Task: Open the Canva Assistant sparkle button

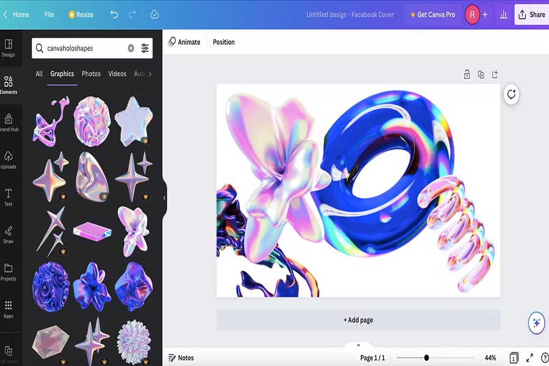Action: pyautogui.click(x=536, y=322)
